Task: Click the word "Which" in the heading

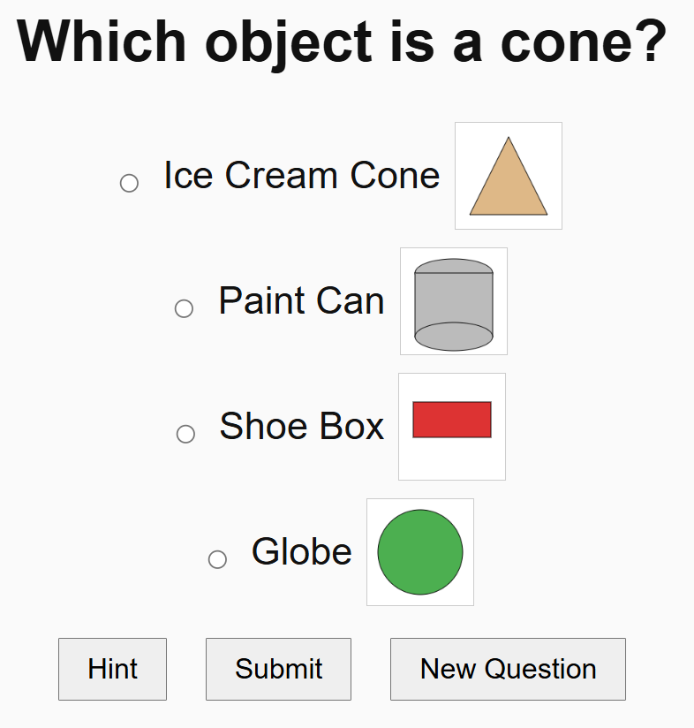Action: (x=102, y=42)
